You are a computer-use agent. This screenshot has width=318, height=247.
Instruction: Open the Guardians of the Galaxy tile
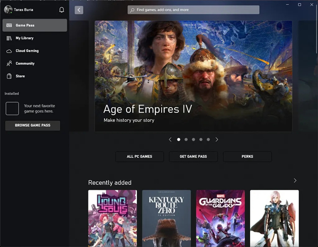220,218
